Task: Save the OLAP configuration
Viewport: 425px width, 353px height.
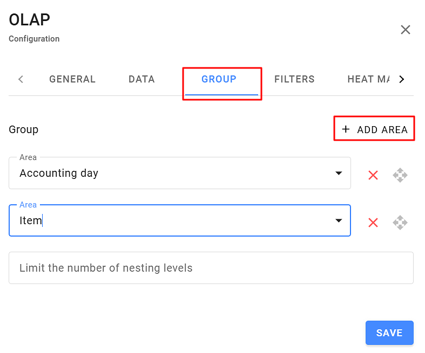Action: coord(389,333)
